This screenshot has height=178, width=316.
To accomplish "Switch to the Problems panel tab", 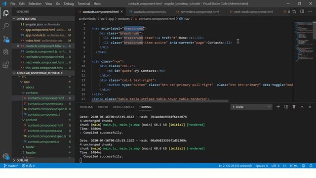I will [86, 107].
